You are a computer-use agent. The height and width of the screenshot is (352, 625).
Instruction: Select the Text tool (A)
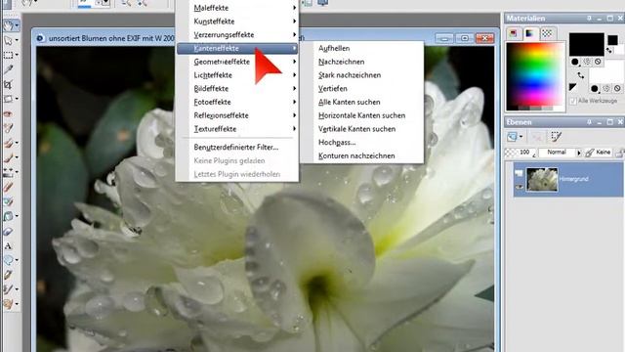[x=8, y=245]
